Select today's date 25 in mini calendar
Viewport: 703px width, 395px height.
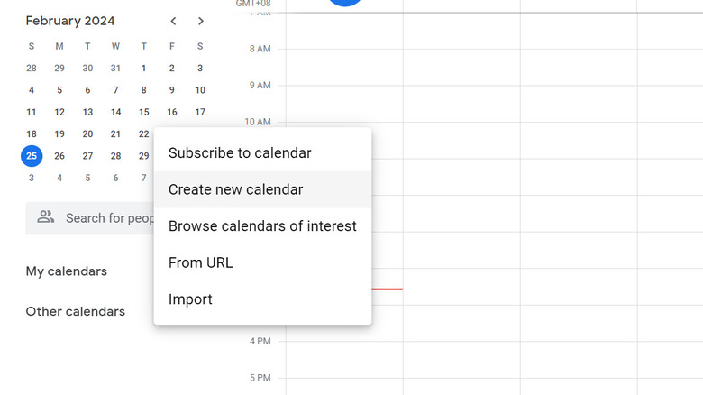[32, 156]
